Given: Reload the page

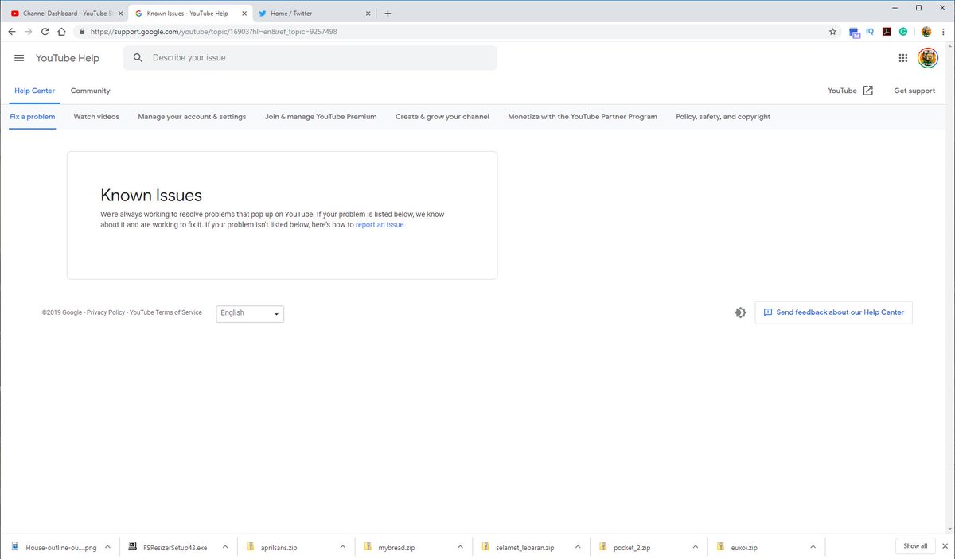Looking at the screenshot, I should (x=45, y=32).
